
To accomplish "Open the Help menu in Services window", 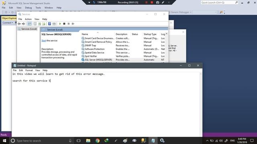I will [45, 19].
